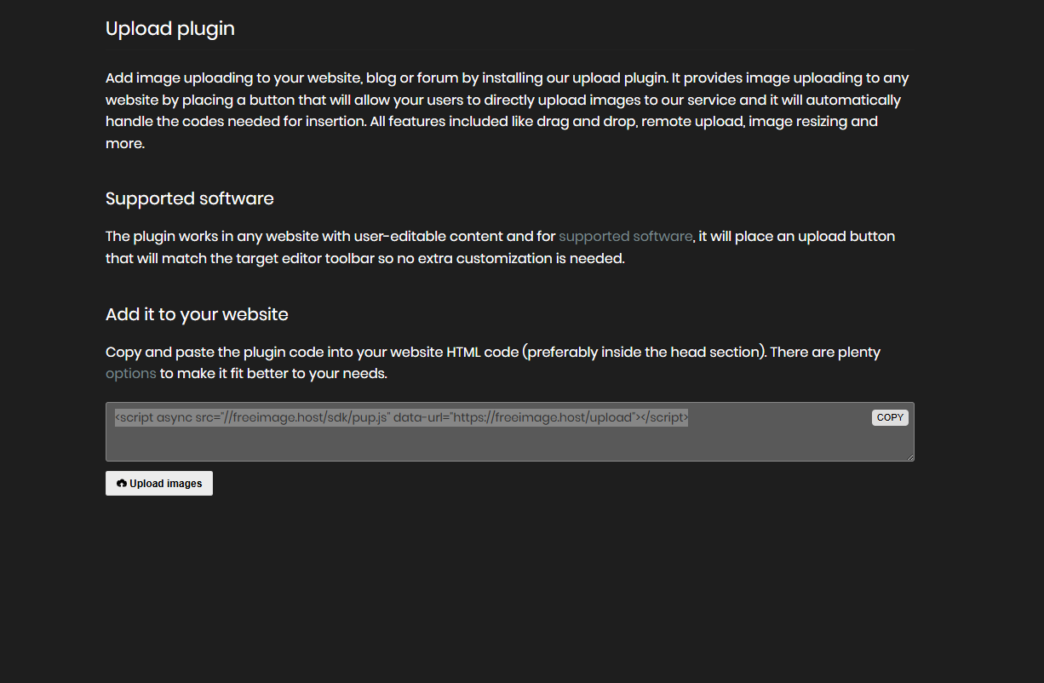Open the supported software link

tap(626, 236)
